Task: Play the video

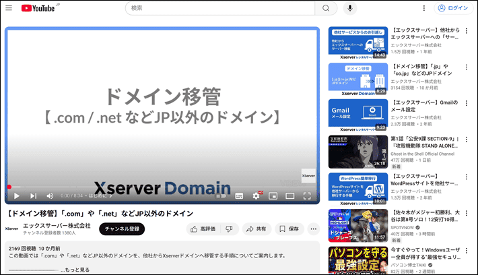Action: tap(17, 196)
